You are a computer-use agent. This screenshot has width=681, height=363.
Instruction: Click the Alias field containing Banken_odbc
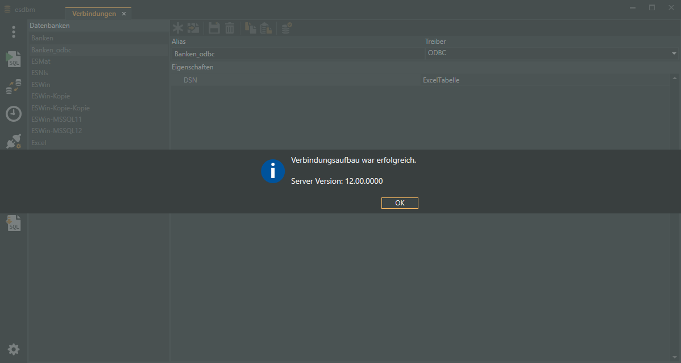296,54
